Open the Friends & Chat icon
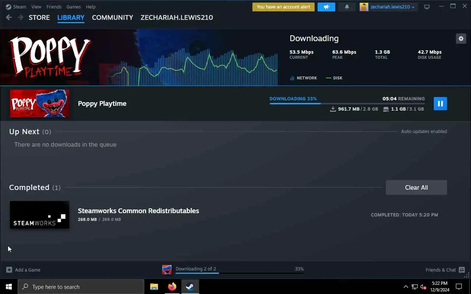 (462, 270)
